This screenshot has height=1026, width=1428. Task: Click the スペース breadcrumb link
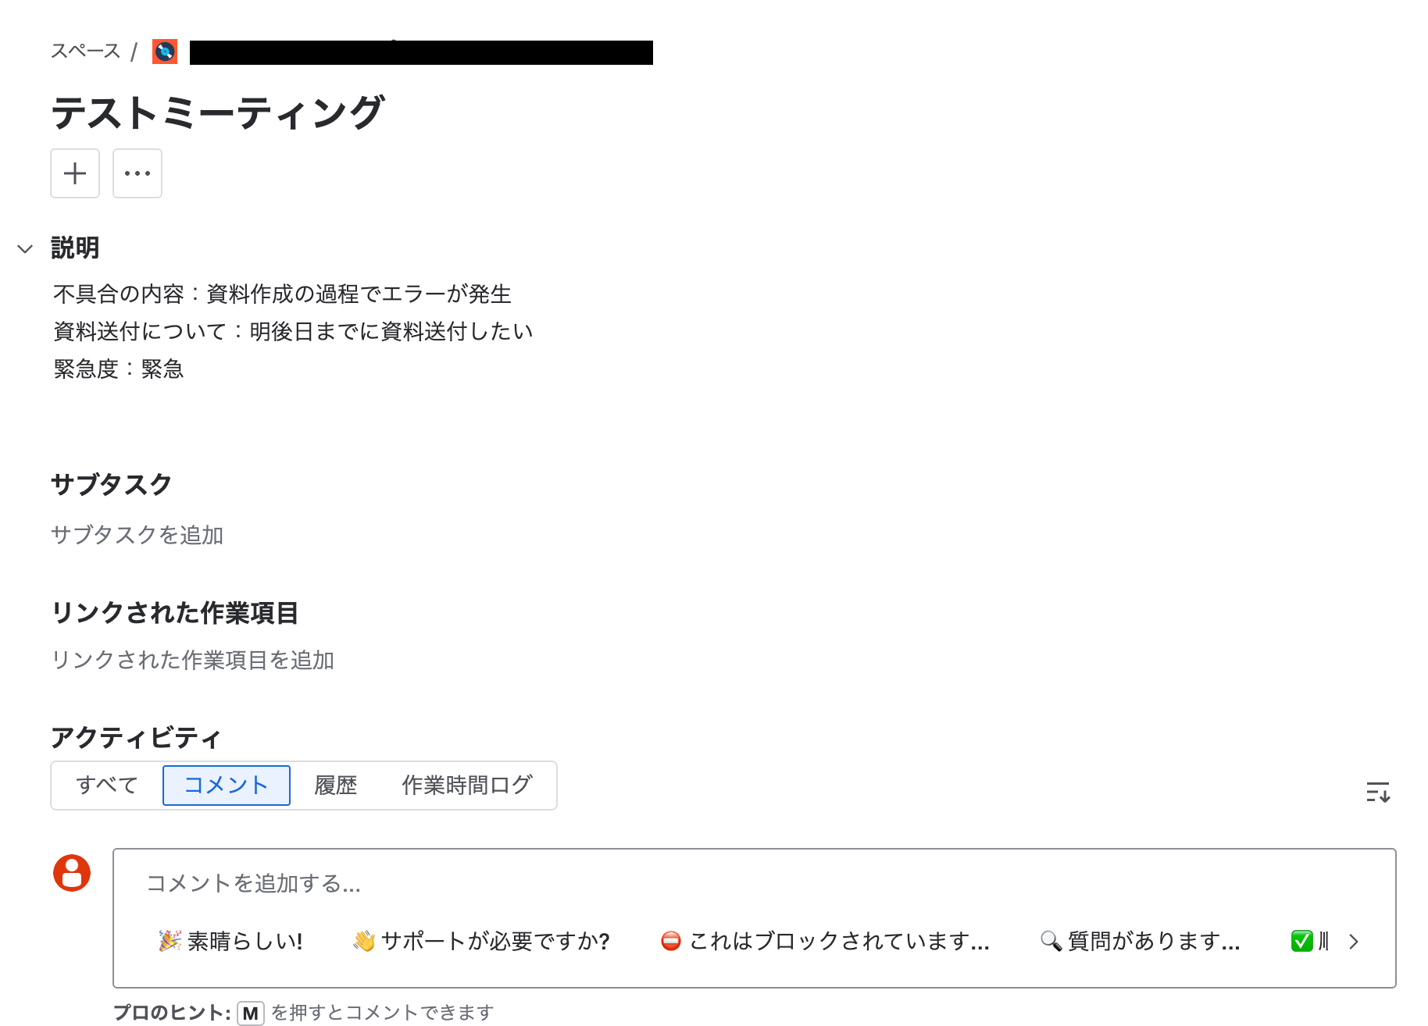[x=85, y=52]
